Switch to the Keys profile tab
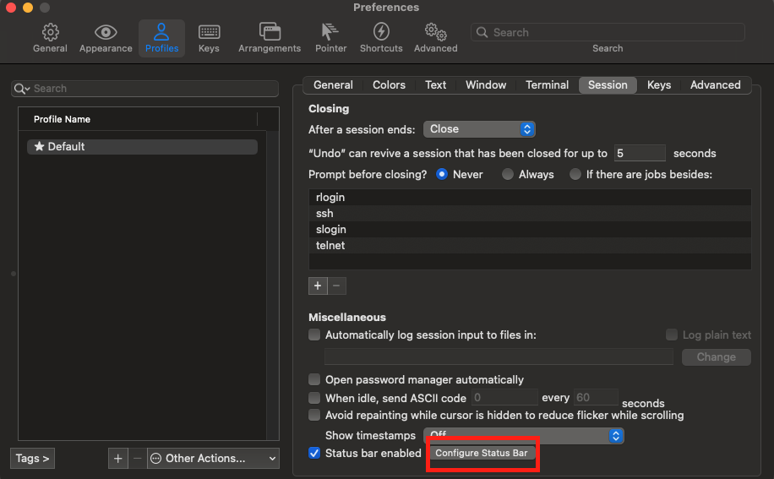The height and width of the screenshot is (479, 774). 659,84
